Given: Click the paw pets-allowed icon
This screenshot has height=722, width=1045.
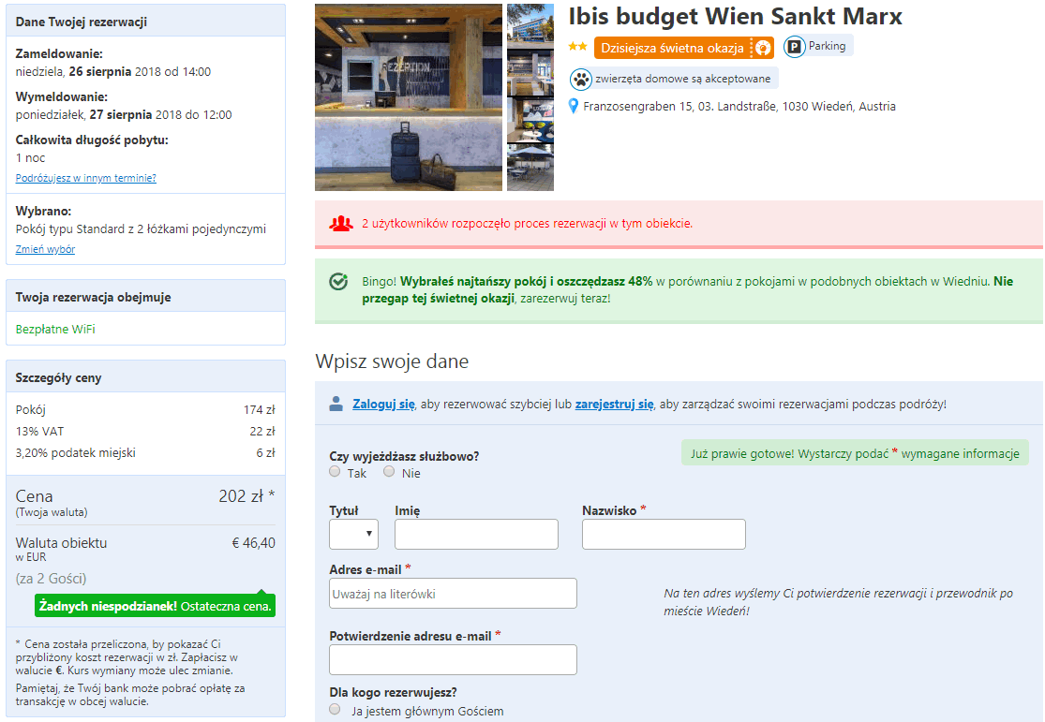Looking at the screenshot, I should (580, 80).
